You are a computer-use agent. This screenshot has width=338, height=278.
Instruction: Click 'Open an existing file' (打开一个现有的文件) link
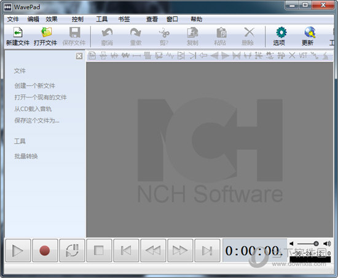[x=41, y=98]
